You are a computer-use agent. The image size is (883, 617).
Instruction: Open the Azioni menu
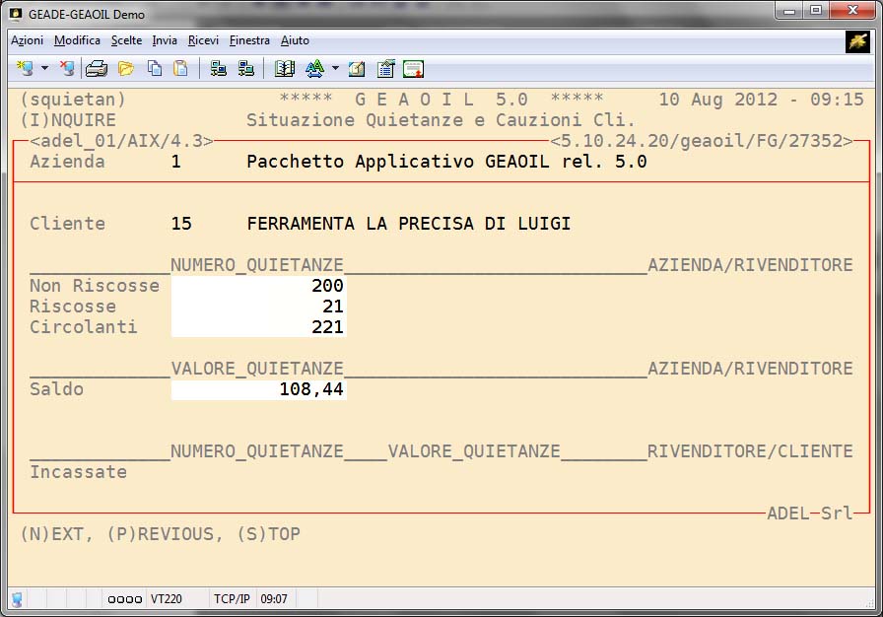point(27,40)
